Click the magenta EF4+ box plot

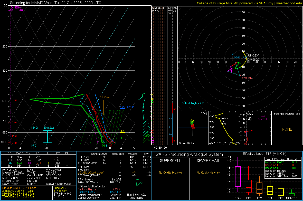(x=238, y=176)
